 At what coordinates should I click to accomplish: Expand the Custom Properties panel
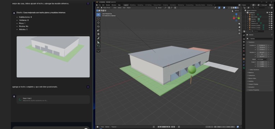253,90
